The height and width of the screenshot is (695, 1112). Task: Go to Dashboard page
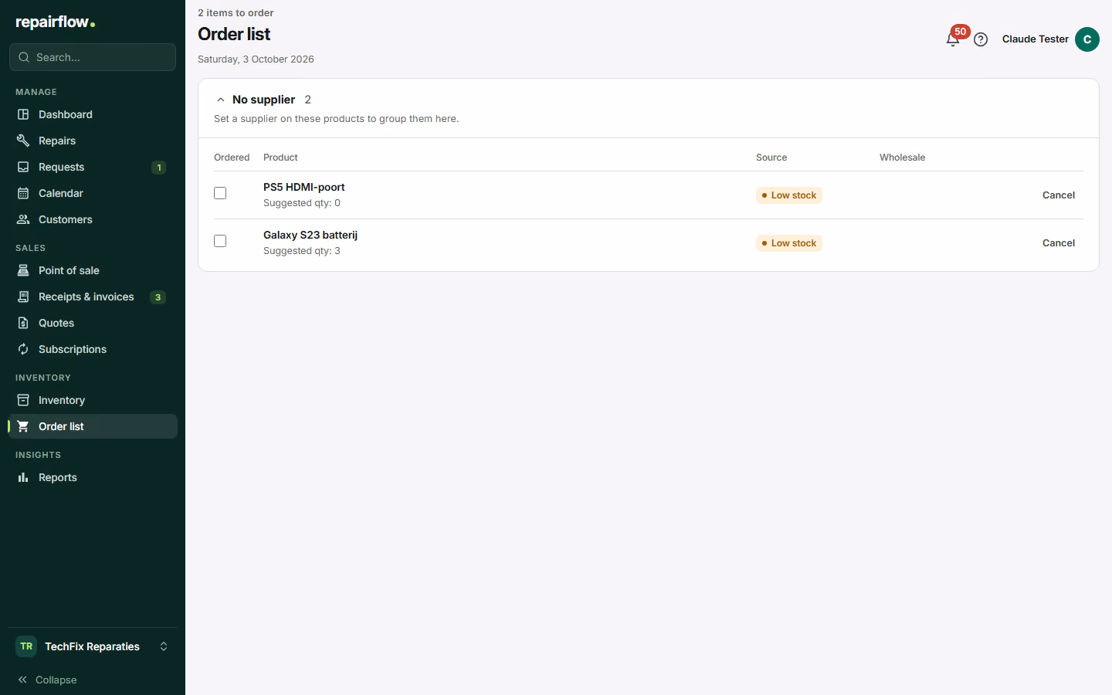coord(93,114)
